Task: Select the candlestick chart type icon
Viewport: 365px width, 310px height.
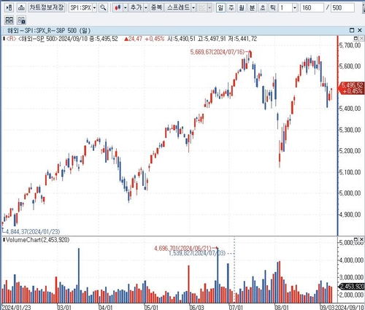Action: 118,8
